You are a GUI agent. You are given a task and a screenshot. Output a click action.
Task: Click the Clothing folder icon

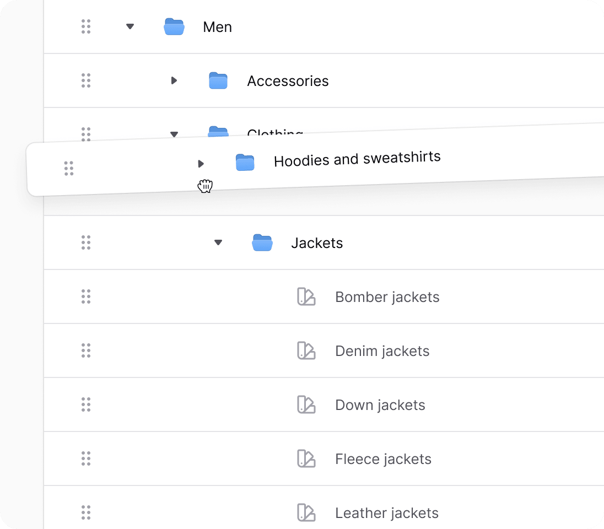pyautogui.click(x=218, y=132)
